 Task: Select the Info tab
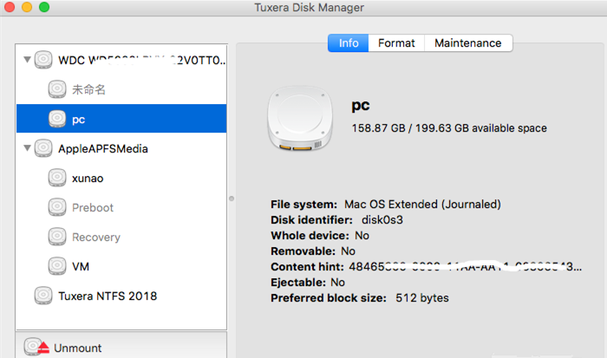348,43
